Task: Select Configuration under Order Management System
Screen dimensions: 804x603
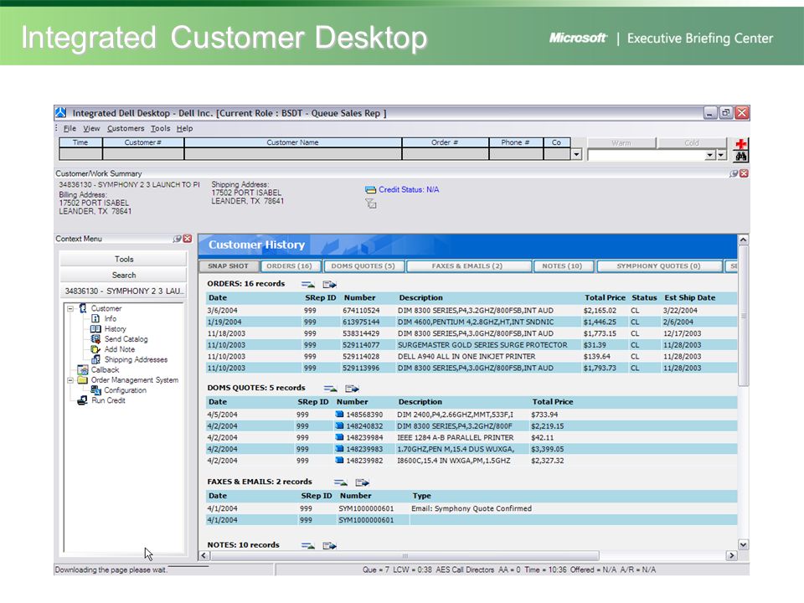Action: tap(125, 390)
